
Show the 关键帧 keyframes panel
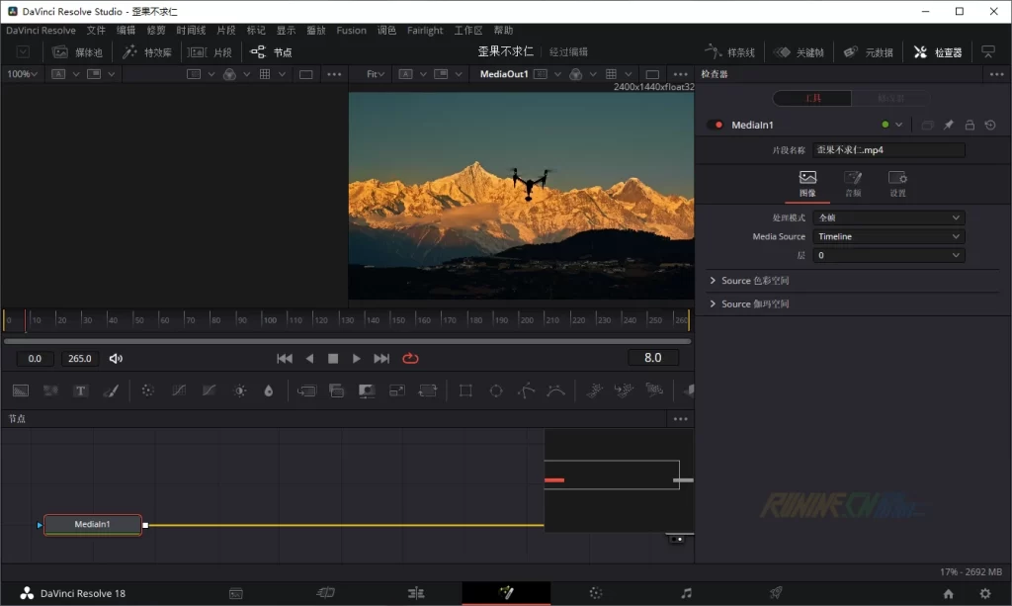pyautogui.click(x=801, y=52)
